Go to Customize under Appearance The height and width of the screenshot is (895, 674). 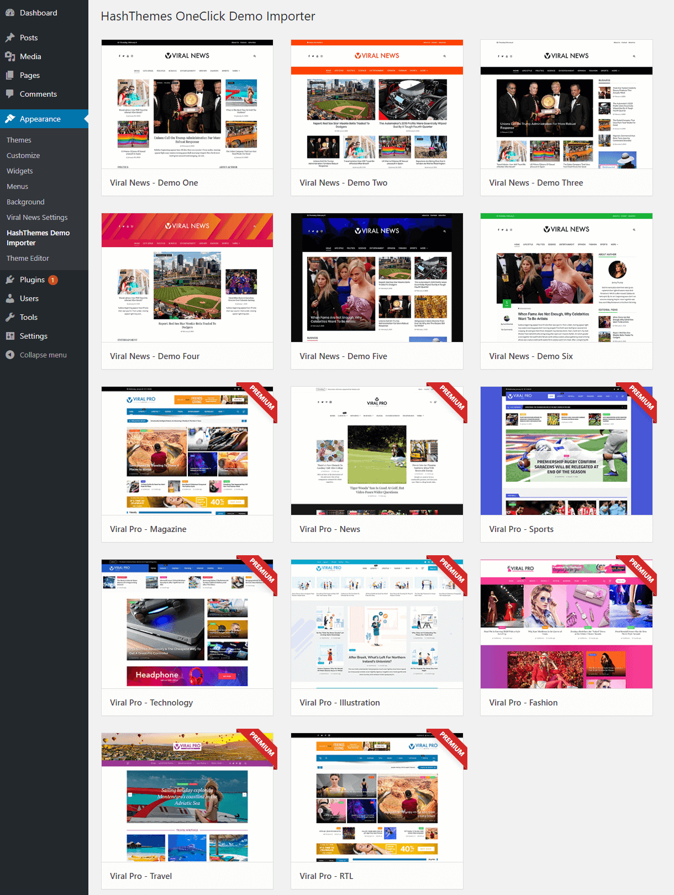point(23,155)
